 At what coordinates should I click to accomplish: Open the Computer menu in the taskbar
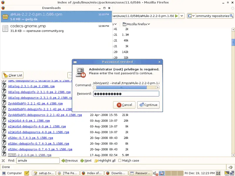click(x=12, y=173)
